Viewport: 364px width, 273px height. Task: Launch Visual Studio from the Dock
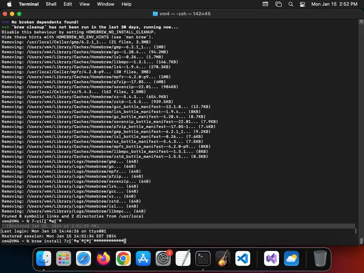(x=271, y=258)
